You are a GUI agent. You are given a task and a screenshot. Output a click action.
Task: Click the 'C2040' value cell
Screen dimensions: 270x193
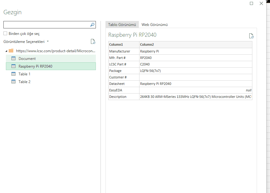195,64
